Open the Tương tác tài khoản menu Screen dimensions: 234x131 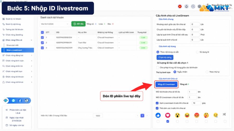point(14,30)
